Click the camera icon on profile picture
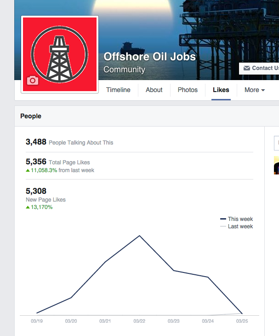The width and height of the screenshot is (279, 336). coord(33,81)
